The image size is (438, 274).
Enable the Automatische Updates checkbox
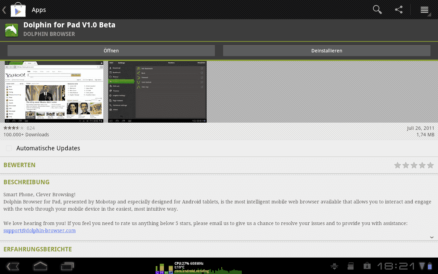point(9,148)
